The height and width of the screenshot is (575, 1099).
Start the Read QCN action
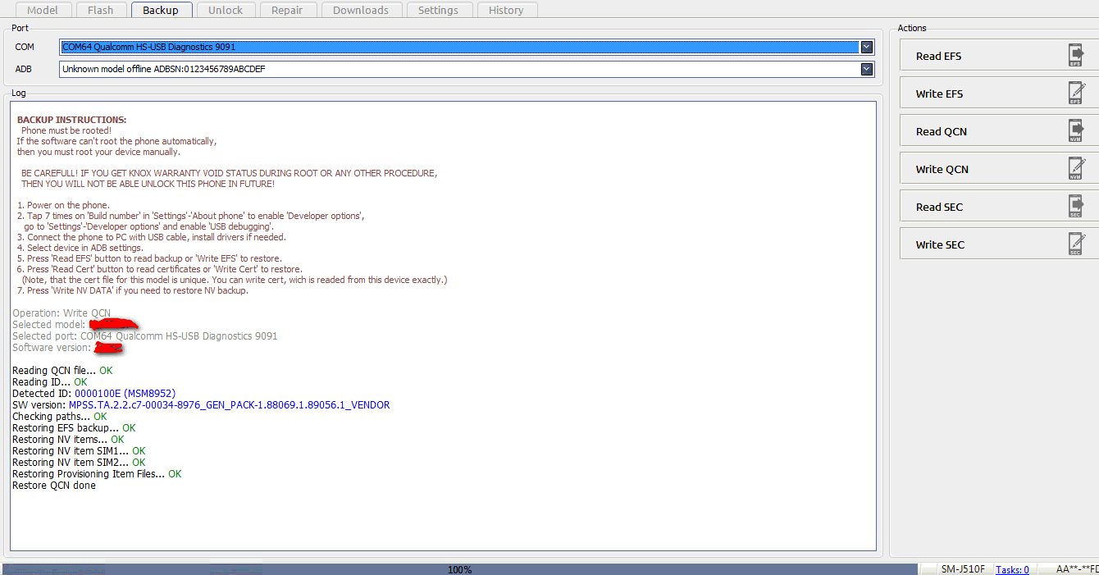[999, 131]
